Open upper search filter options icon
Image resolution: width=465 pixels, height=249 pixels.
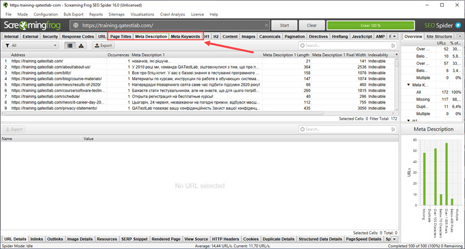click(x=393, y=45)
